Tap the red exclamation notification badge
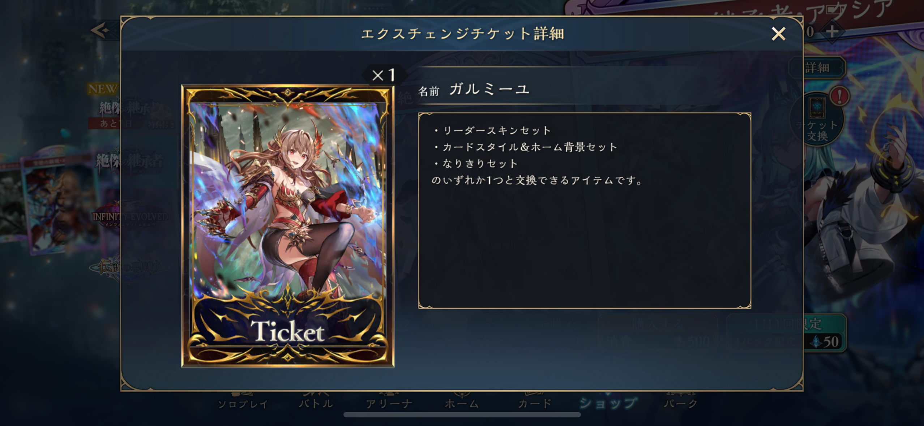Screen dimensions: 924x426 coord(839,96)
